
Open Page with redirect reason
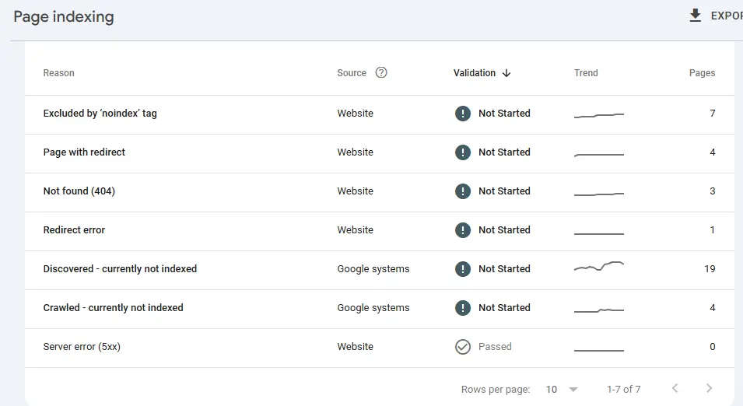click(84, 152)
